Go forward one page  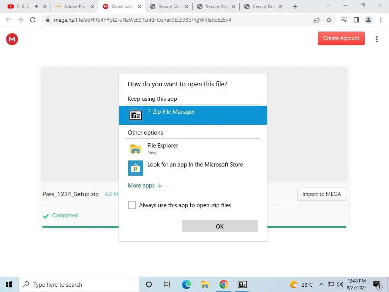21,20
